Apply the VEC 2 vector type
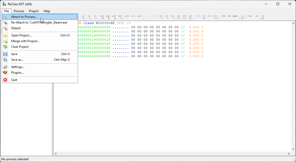The height and width of the screenshot is (162, 296). coord(172,17)
